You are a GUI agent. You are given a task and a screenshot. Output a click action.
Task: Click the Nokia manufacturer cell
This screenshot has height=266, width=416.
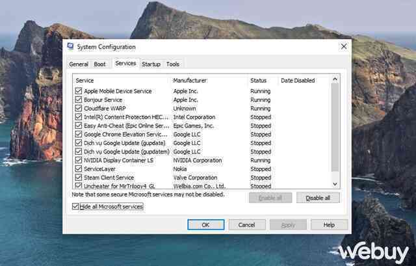pos(180,169)
